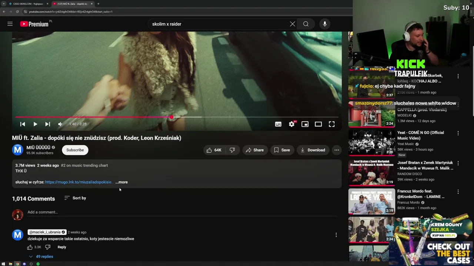This screenshot has width=474, height=266.
Task: Skip to next video
Action: (47, 124)
